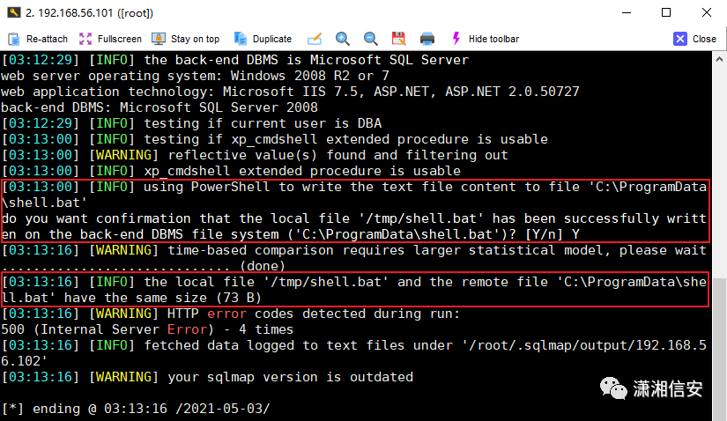This screenshot has width=727, height=421.
Task: Click 'Windows 2008 R2 or 7' text
Action: pyautogui.click(x=310, y=76)
